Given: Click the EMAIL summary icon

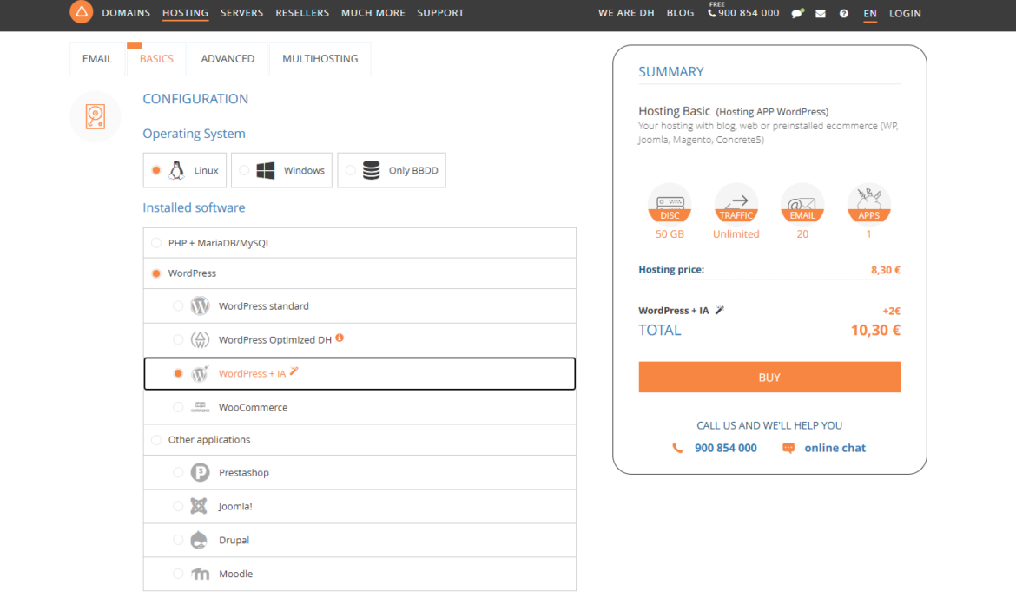Looking at the screenshot, I should coord(802,203).
